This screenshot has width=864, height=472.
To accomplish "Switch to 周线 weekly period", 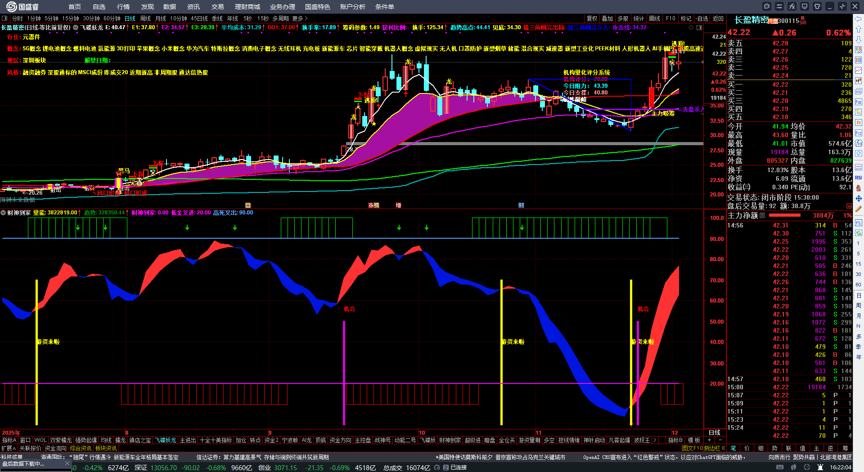I will (145, 18).
